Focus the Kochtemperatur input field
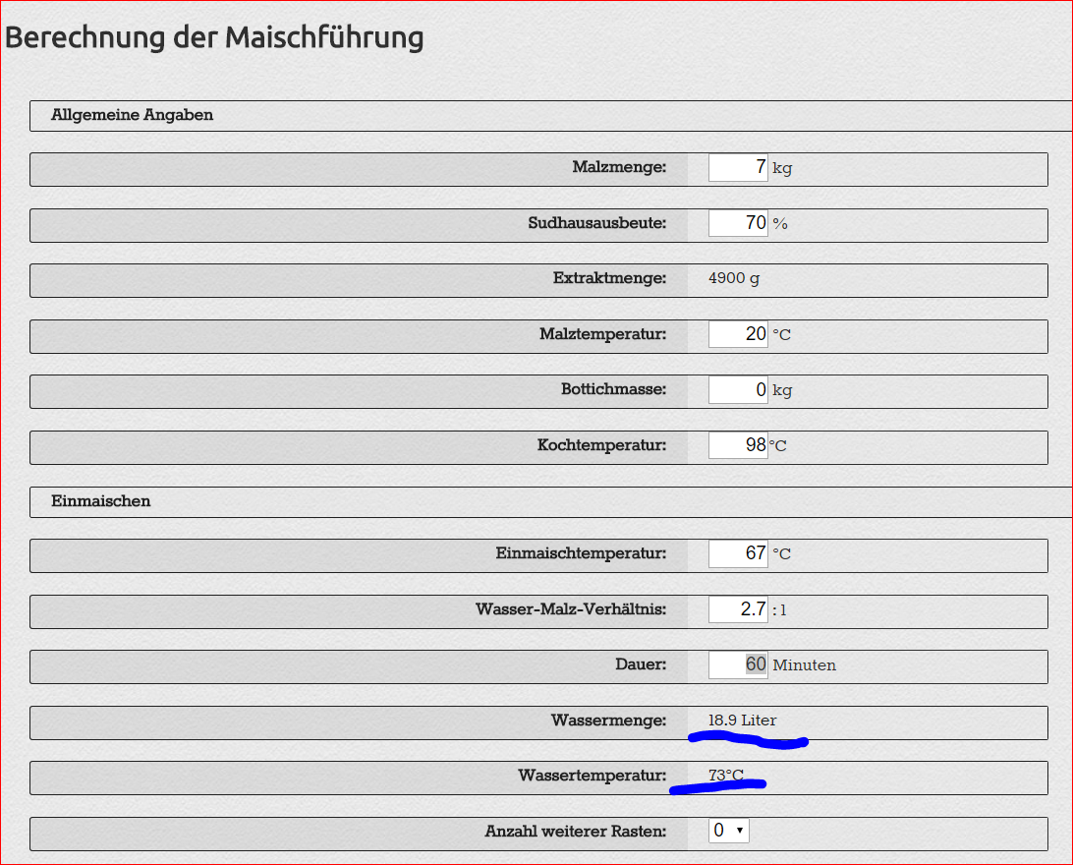The height and width of the screenshot is (865, 1073). [x=738, y=445]
